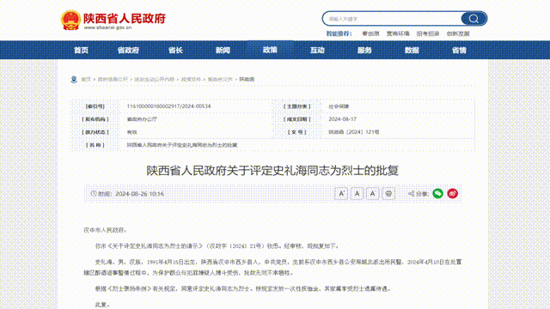Open the 首页 navigation tab
The image size is (550, 309).
(x=81, y=50)
